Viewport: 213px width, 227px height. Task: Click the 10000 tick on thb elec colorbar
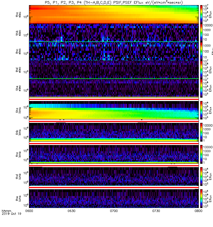208,25
